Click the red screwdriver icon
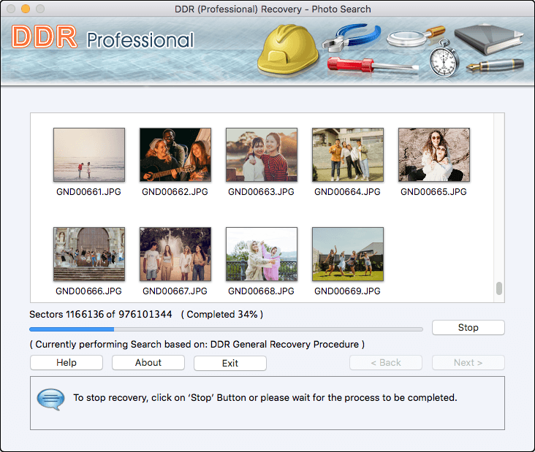This screenshot has height=452, width=535. [x=372, y=65]
